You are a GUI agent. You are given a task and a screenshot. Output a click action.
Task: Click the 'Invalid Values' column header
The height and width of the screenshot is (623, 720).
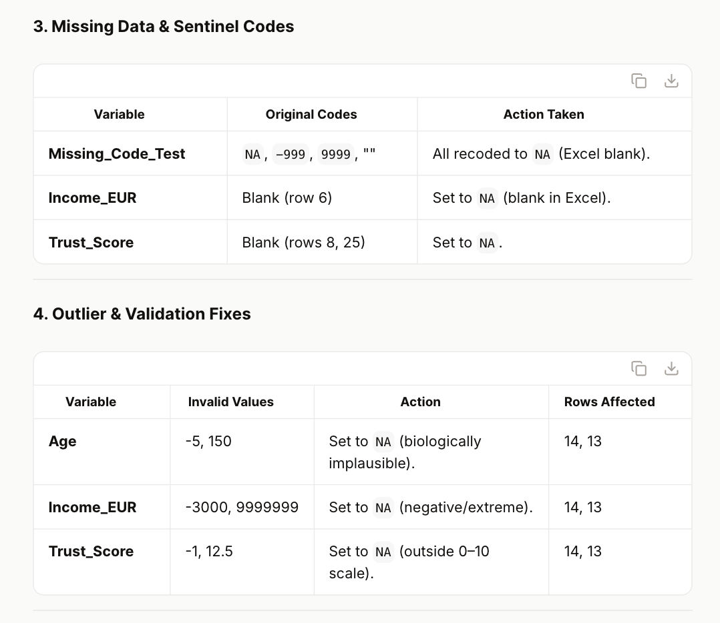tap(230, 402)
